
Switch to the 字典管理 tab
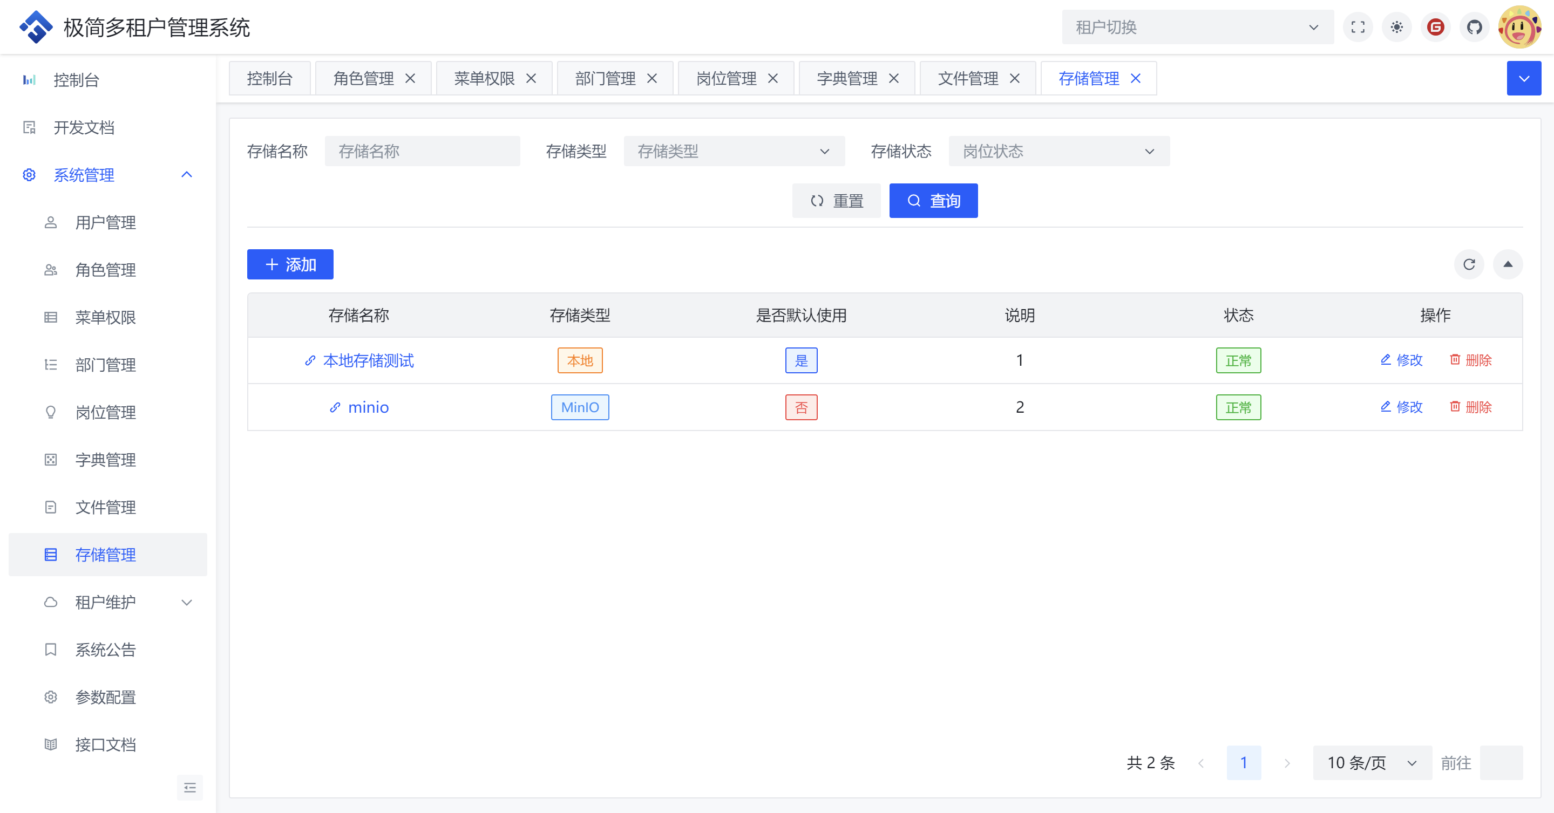click(x=846, y=78)
